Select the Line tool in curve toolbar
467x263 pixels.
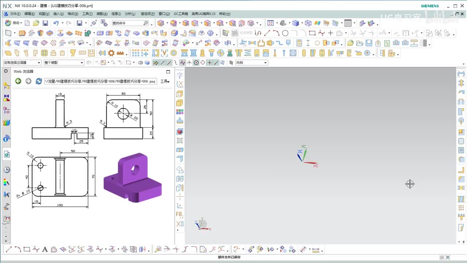[267, 33]
